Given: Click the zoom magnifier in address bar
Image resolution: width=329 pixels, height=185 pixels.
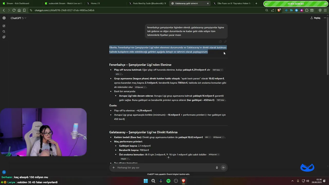Looking at the screenshot, I should 267,10.
